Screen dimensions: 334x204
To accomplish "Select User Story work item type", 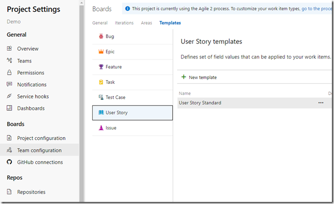I will point(132,113).
